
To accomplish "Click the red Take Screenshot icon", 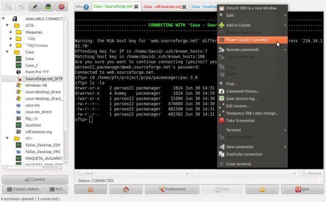I will (222, 121).
